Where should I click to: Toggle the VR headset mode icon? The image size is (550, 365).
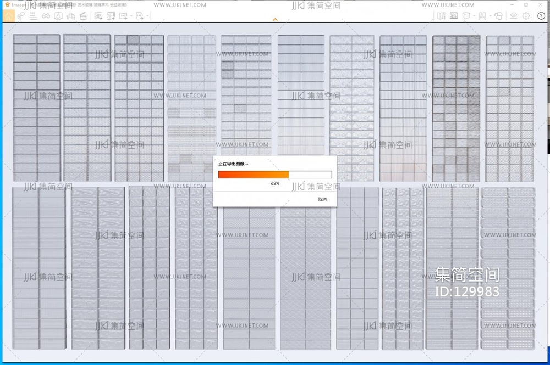[498, 16]
